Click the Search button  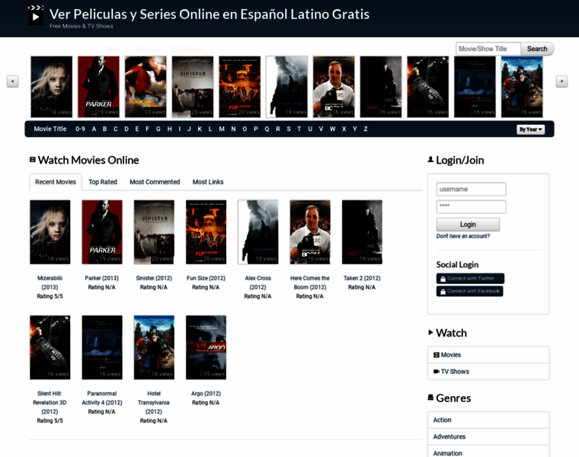point(537,49)
